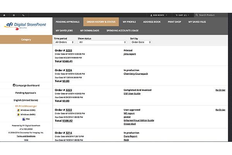Open the Bob Monte user account menu
232x155 pixels.
click(x=159, y=15)
